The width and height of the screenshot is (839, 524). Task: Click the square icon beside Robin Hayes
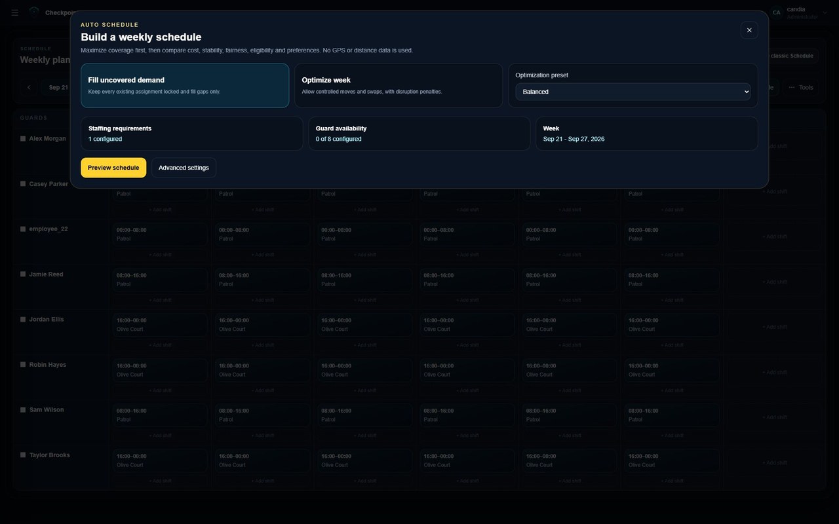pyautogui.click(x=23, y=365)
